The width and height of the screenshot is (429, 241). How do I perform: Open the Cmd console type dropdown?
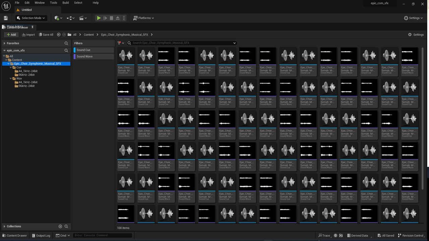coord(63,235)
